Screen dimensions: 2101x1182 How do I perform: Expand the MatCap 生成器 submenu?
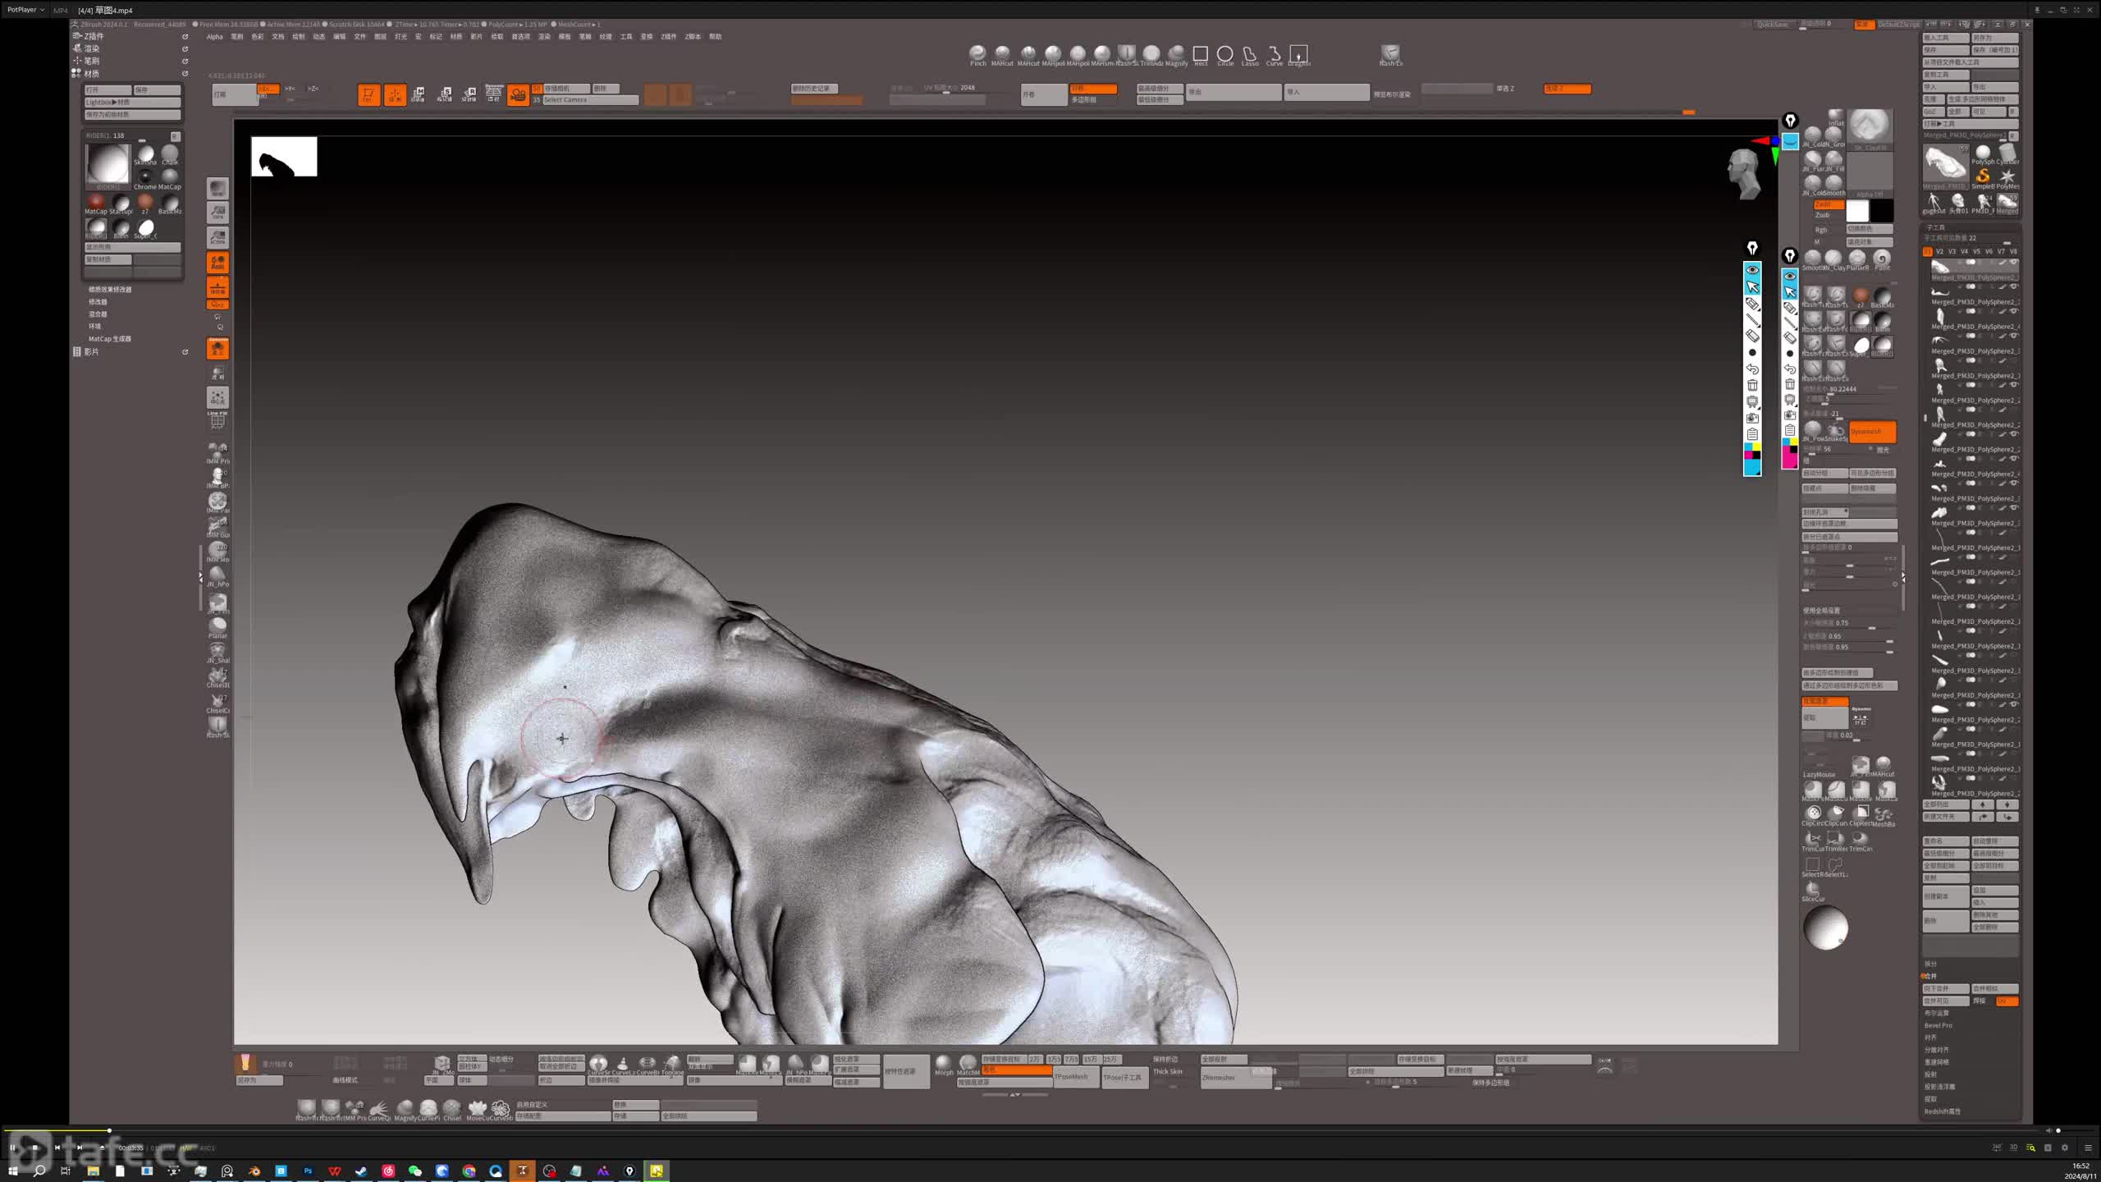click(110, 338)
